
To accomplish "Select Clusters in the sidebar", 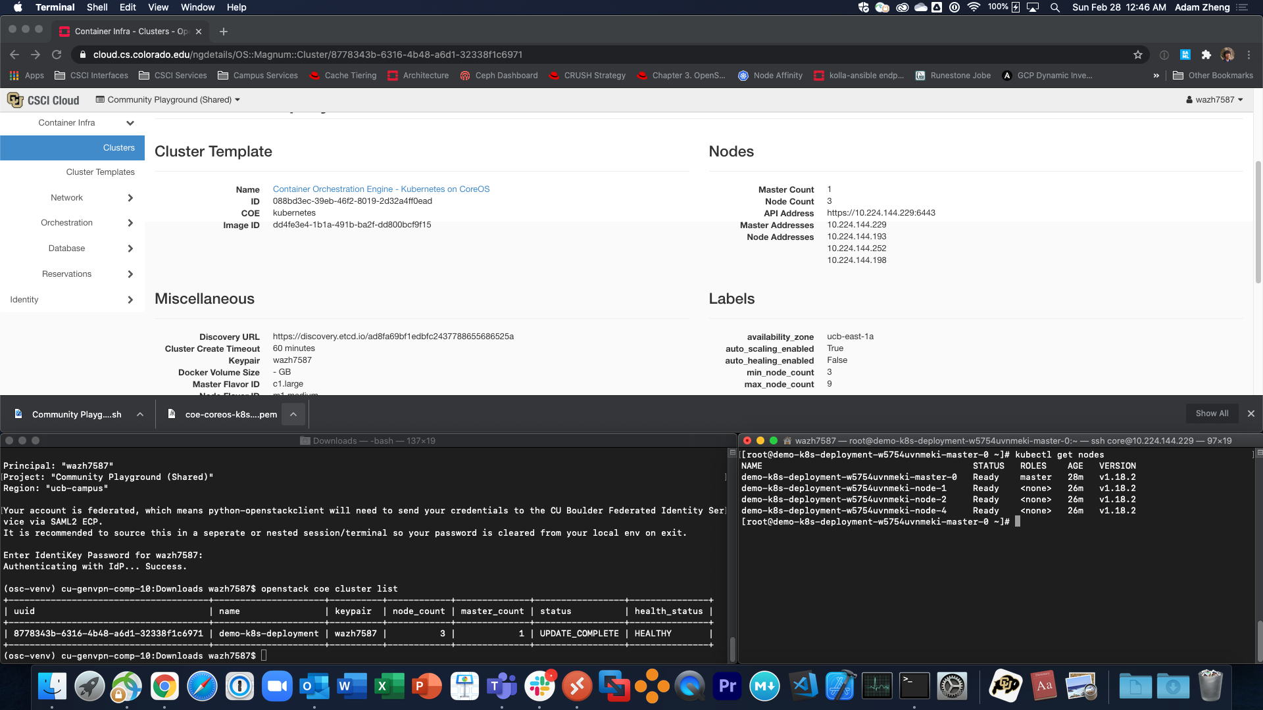I will (72, 148).
